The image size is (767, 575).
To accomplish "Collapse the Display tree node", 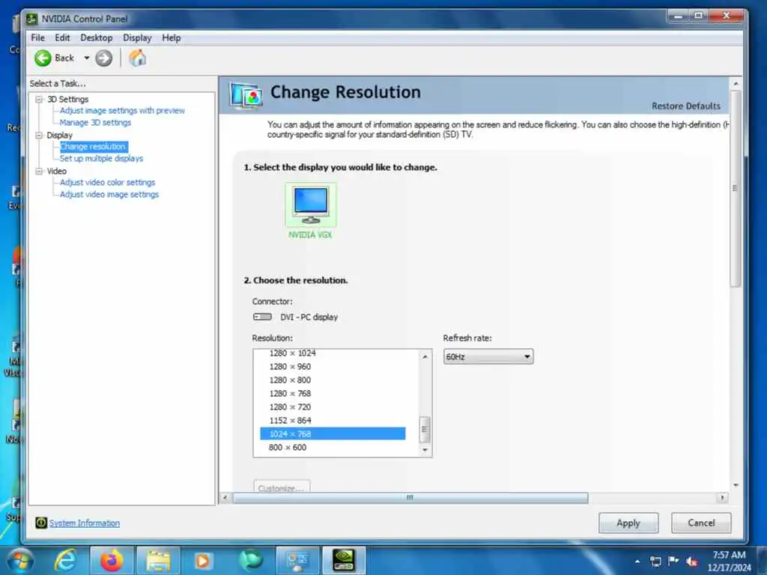I will (x=39, y=136).
